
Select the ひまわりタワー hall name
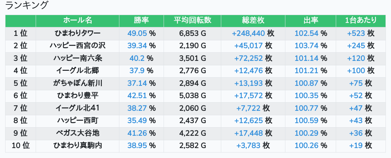pyautogui.click(x=78, y=33)
